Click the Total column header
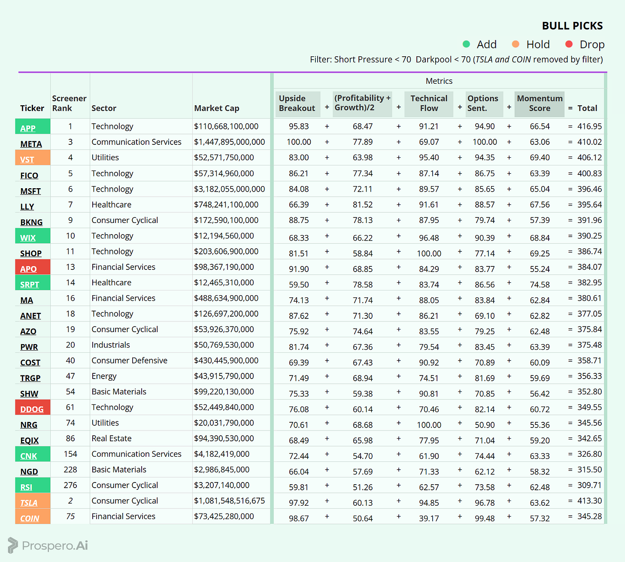The image size is (625, 562). pyautogui.click(x=587, y=108)
